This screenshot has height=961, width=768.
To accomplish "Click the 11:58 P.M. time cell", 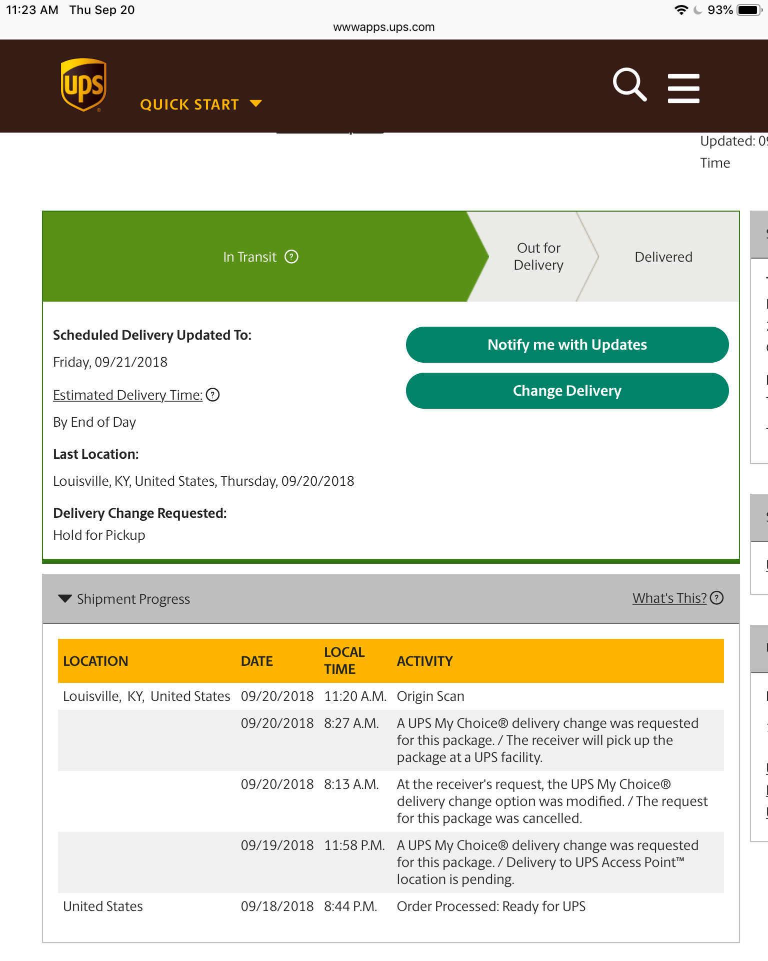I will pos(354,845).
